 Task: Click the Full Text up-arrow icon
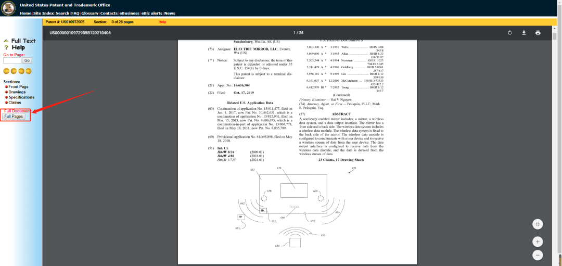6,41
